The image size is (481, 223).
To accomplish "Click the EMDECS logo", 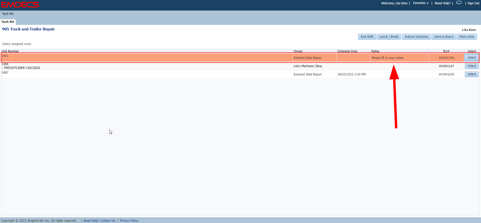I will (20, 5).
